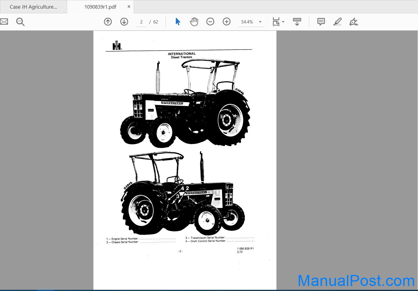Activate the hand pan tool
418x291 pixels.
click(x=194, y=22)
